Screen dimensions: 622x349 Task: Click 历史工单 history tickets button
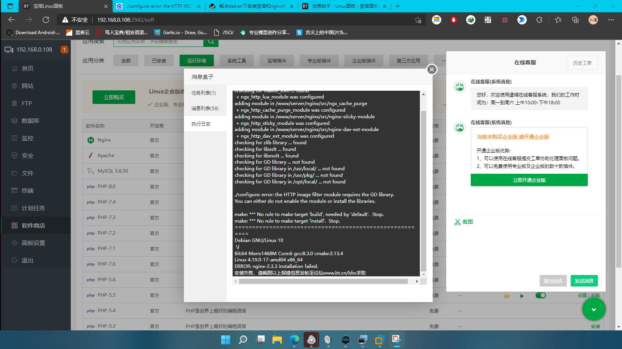tap(582, 63)
